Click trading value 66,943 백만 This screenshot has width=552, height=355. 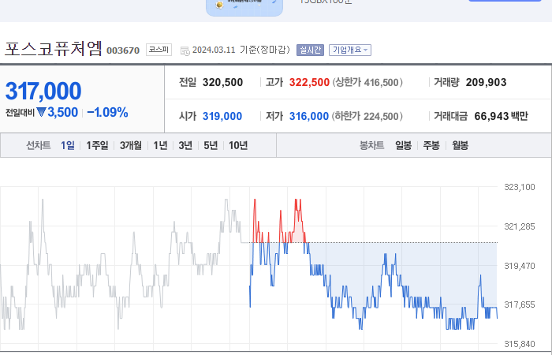coord(502,116)
